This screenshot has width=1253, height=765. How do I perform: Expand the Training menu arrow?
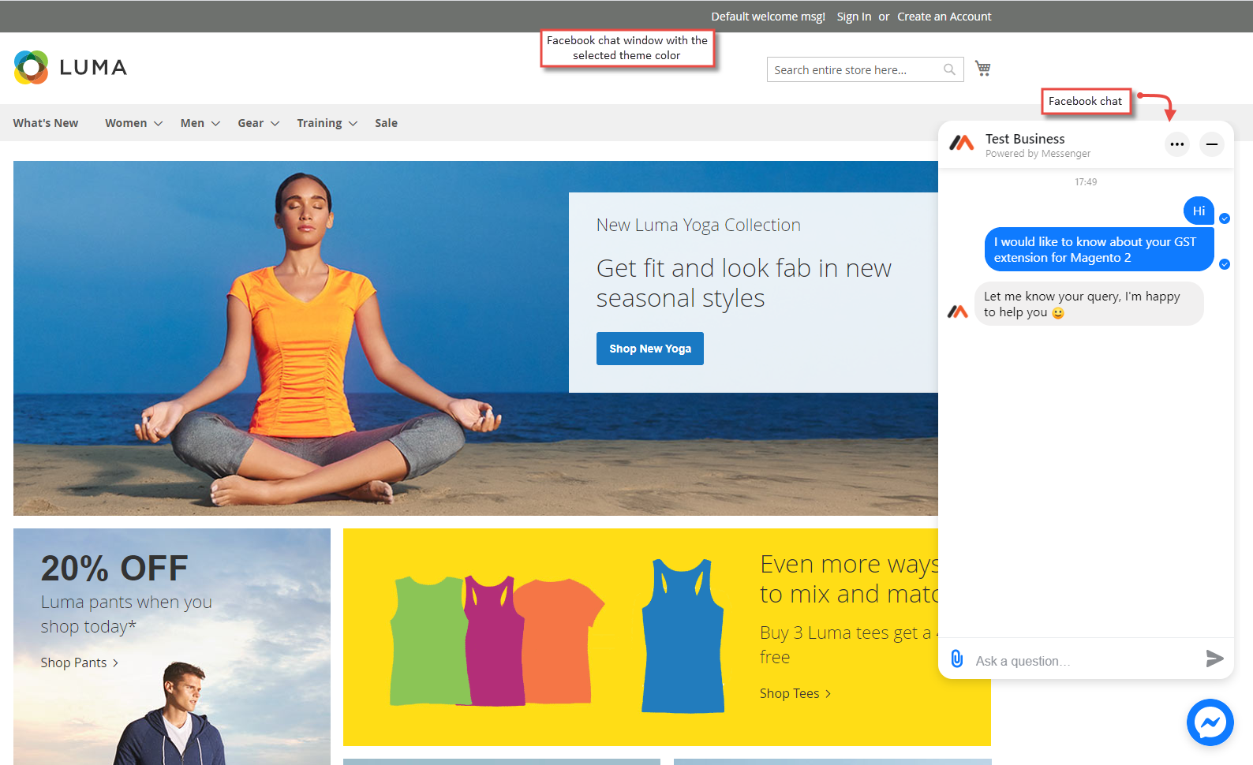(x=353, y=124)
